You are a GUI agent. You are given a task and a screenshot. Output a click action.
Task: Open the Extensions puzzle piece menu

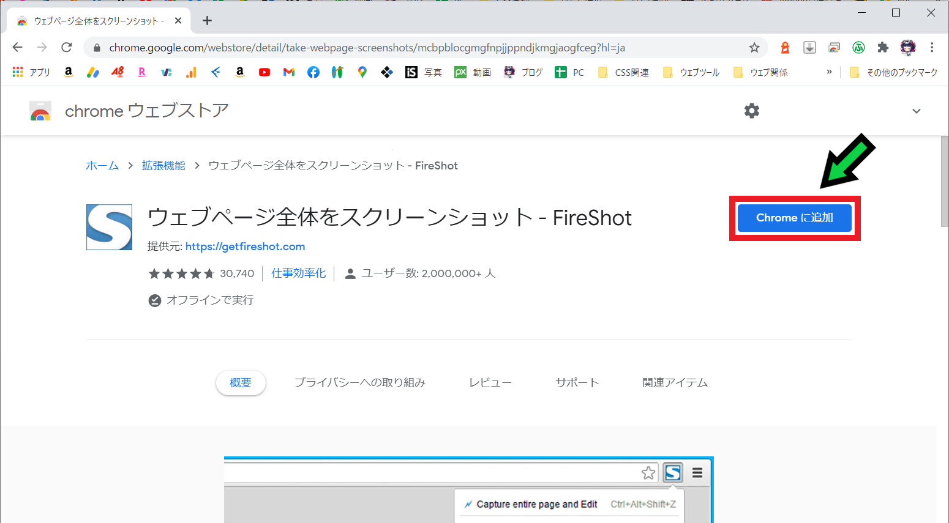(x=883, y=48)
